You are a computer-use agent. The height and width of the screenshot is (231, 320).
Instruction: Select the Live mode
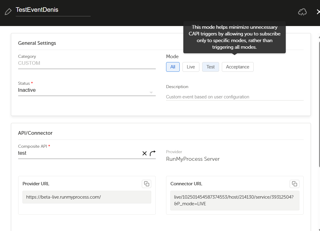[191, 67]
